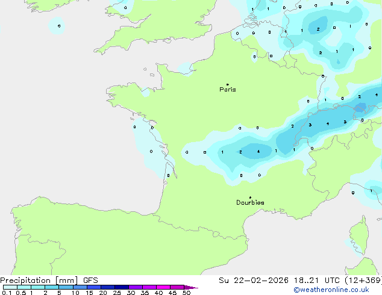Click the Dourbies city label
The image size is (382, 295).
pyautogui.click(x=250, y=202)
